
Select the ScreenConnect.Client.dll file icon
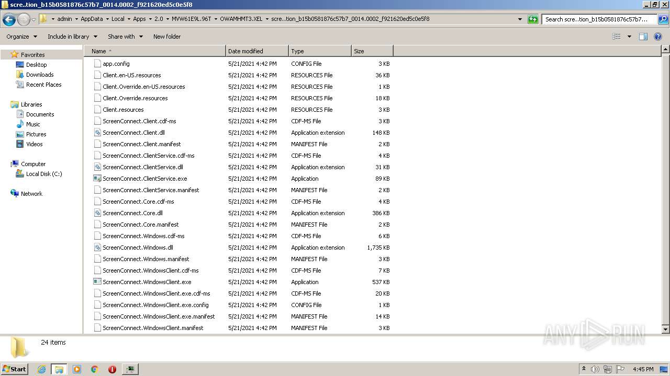97,133
